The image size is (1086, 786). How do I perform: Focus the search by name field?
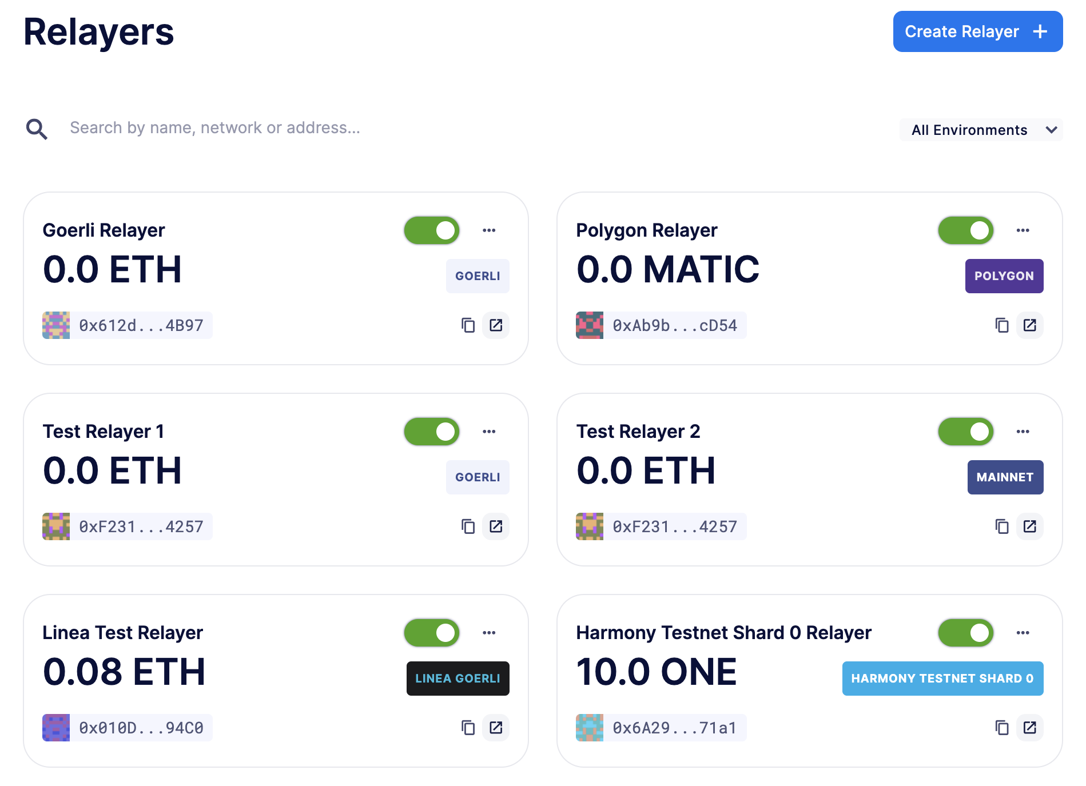(215, 128)
